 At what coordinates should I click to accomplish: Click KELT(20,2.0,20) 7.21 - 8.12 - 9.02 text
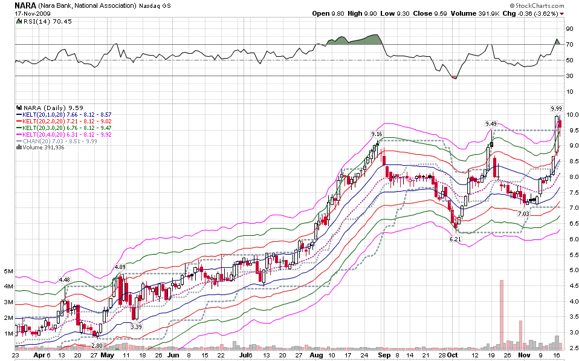[x=67, y=122]
